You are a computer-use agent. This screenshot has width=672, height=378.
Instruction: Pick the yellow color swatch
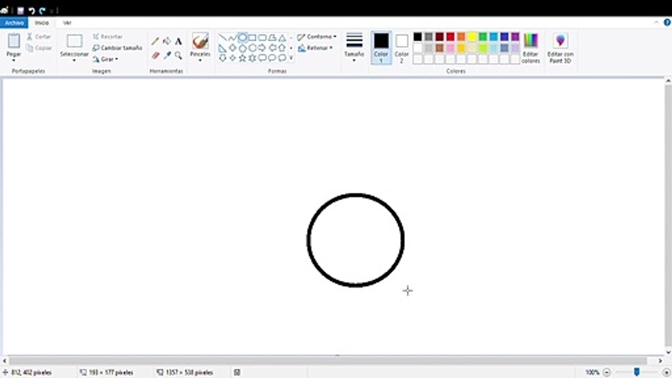pos(472,37)
